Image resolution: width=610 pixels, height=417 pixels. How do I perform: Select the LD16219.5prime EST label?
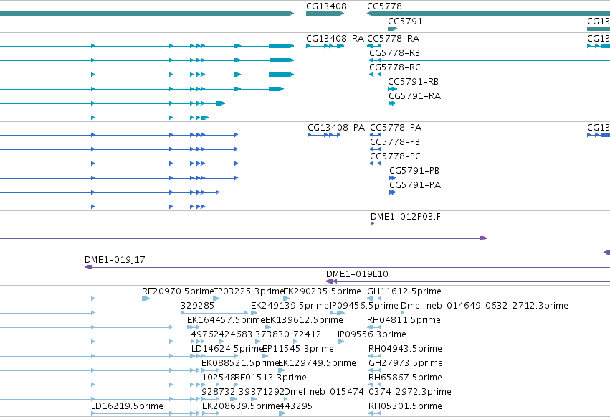pyautogui.click(x=127, y=406)
